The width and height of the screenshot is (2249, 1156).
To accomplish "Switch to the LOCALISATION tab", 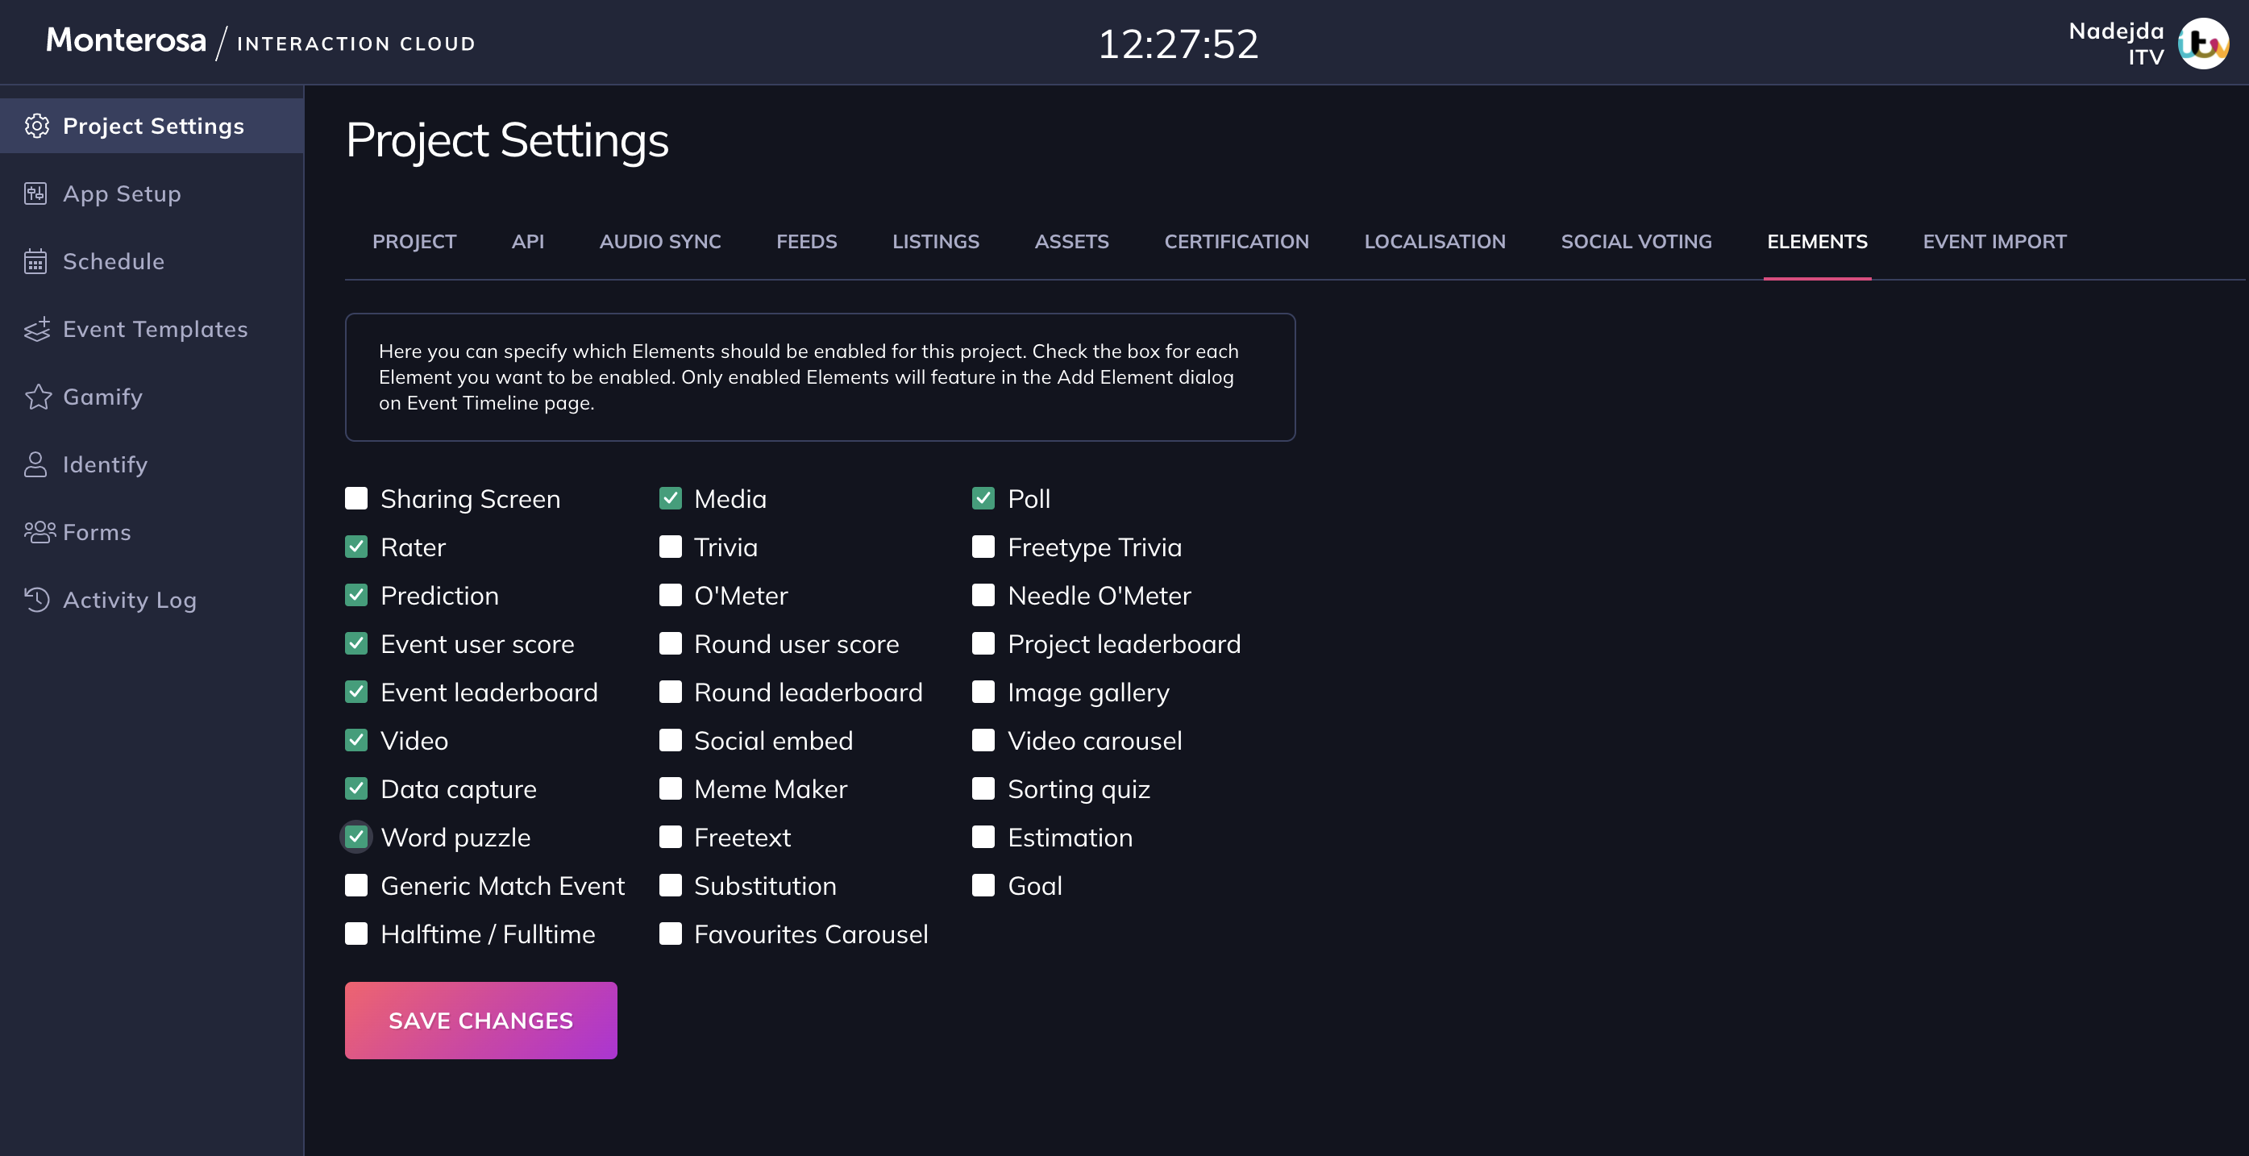I will click(1434, 241).
